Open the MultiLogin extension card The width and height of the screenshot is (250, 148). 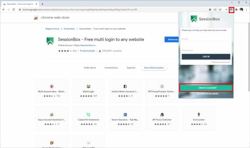tap(88, 91)
